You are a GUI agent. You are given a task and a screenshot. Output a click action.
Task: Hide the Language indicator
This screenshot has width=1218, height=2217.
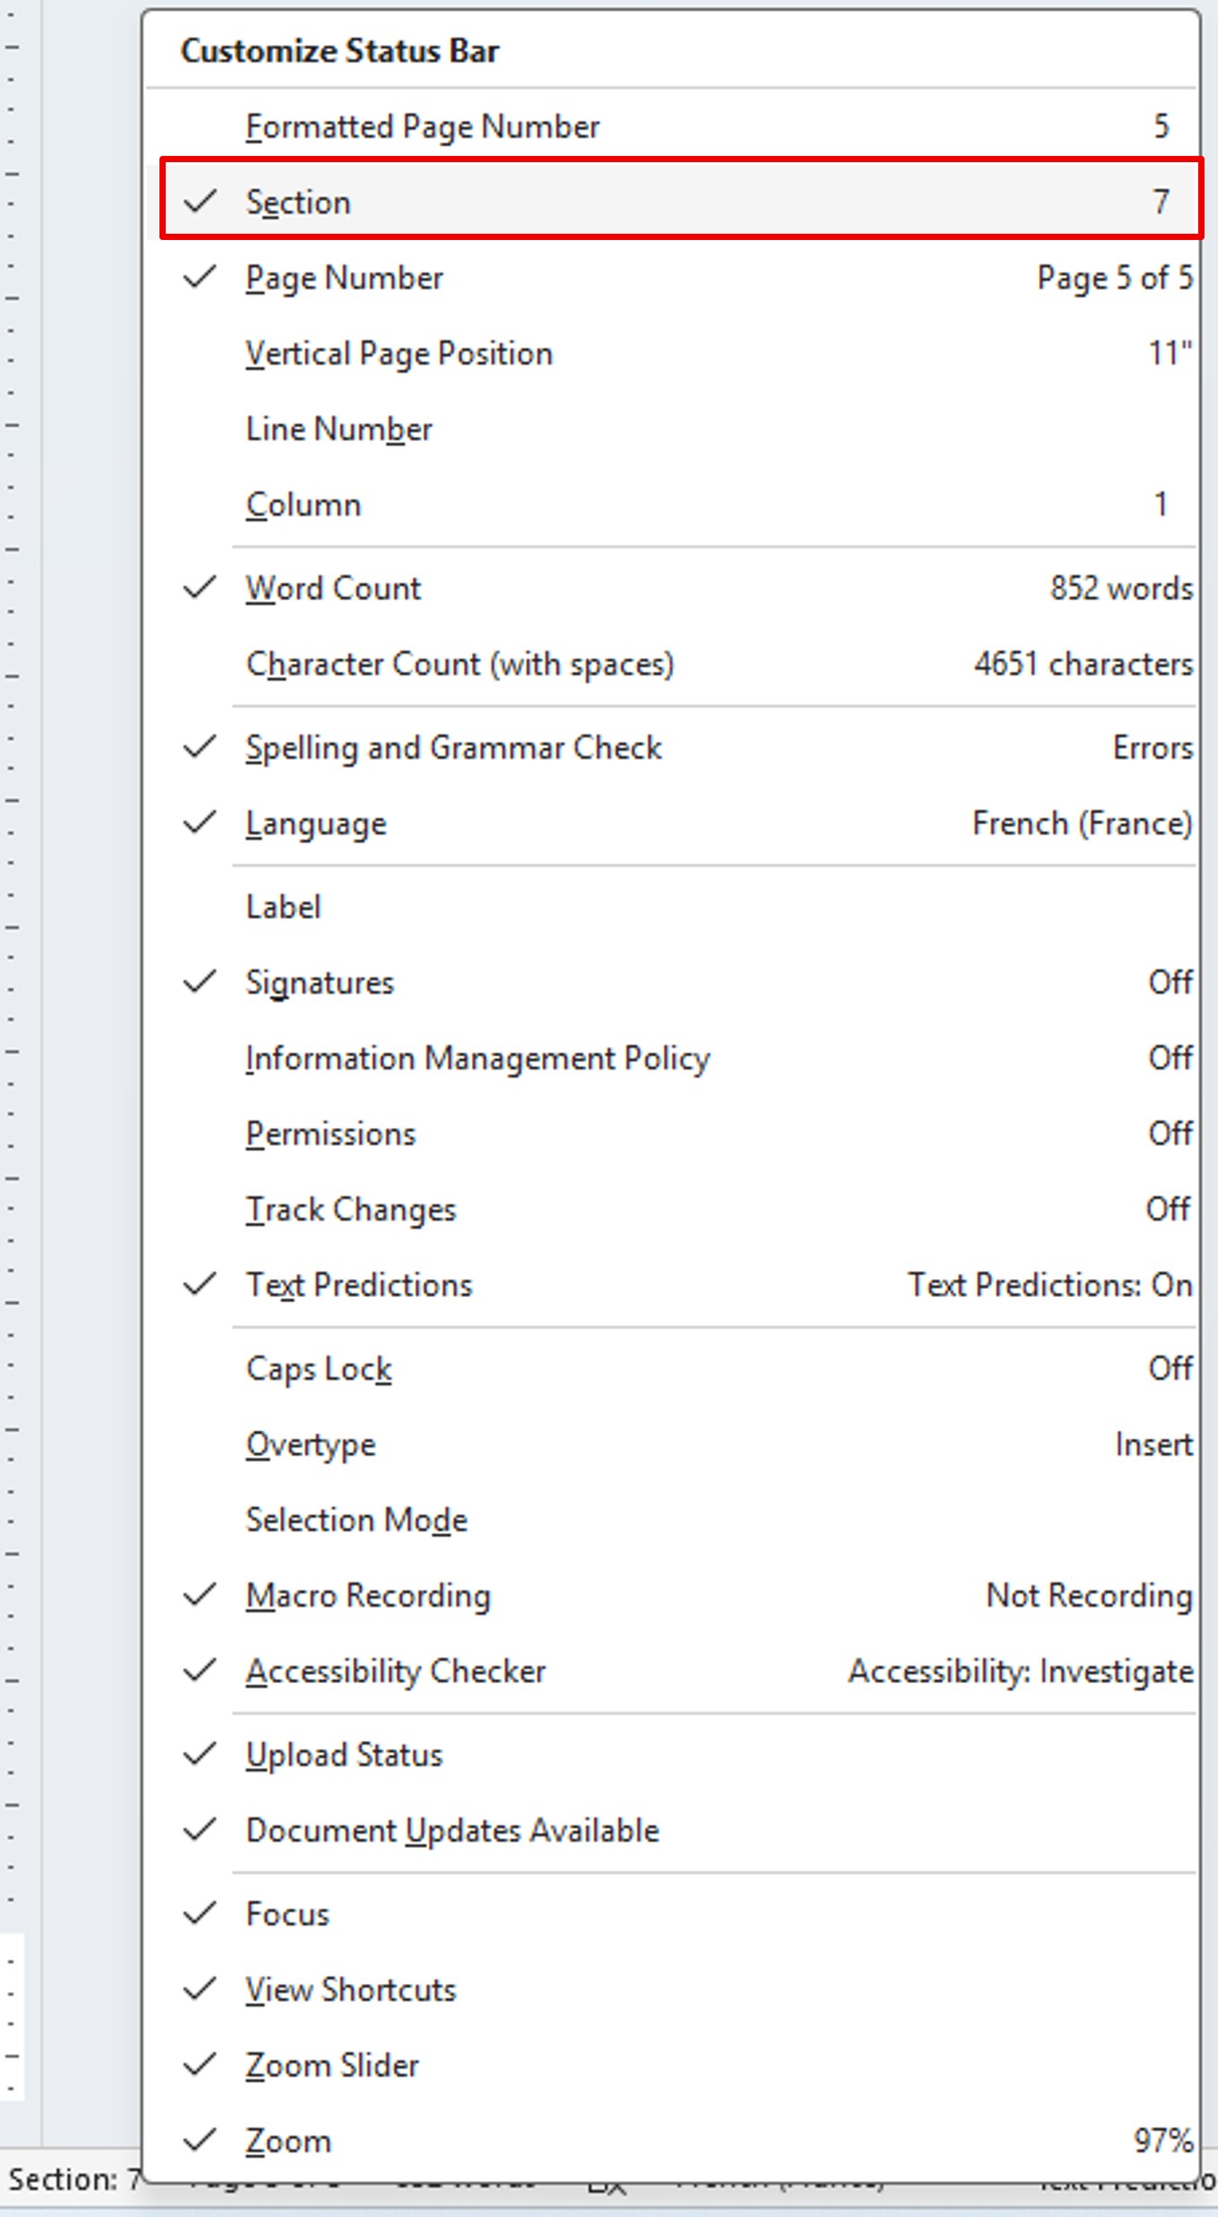coord(316,824)
